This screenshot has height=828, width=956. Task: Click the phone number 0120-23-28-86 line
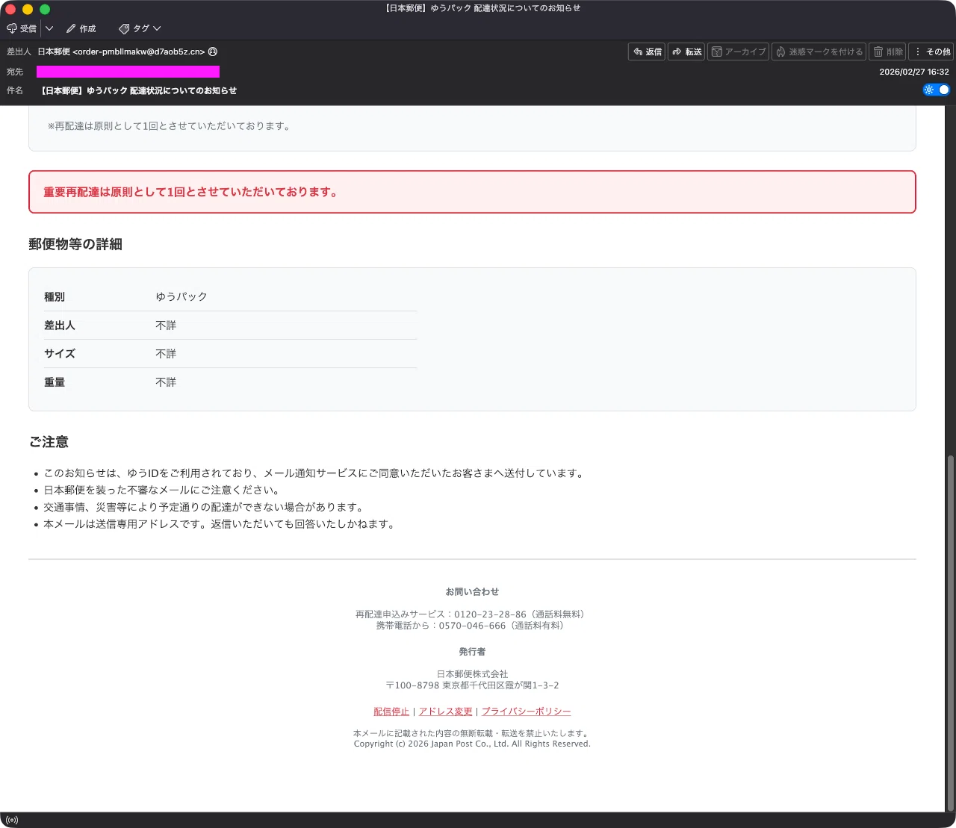[472, 614]
